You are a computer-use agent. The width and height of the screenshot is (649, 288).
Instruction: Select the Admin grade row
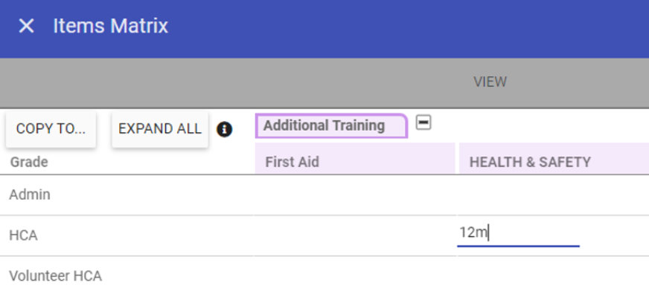point(324,194)
